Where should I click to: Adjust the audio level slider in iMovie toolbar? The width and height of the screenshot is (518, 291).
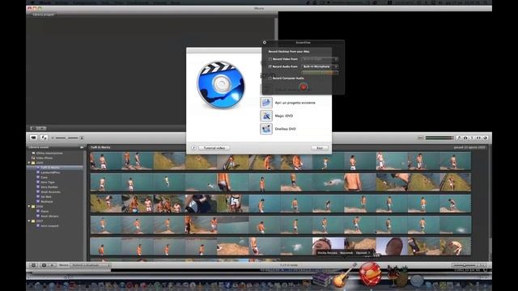439,137
